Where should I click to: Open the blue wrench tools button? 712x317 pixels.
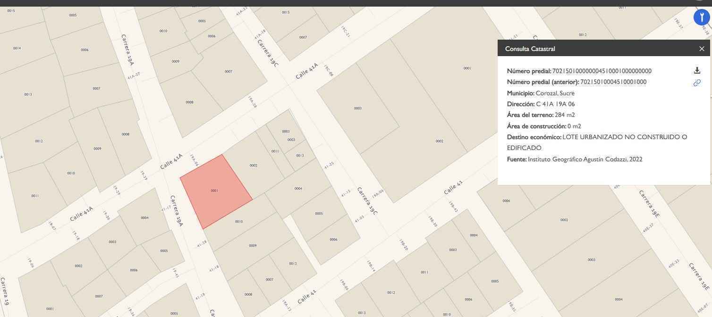click(702, 17)
